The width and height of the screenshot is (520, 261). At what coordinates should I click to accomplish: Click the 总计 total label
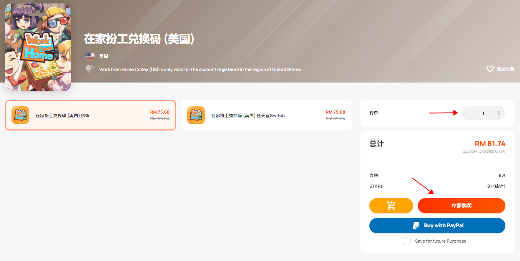point(377,144)
